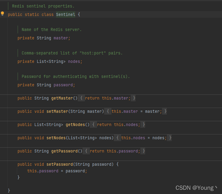
Task: Click the 'Password for authenticating with sentinel(s).' comment
Action: coord(76,76)
